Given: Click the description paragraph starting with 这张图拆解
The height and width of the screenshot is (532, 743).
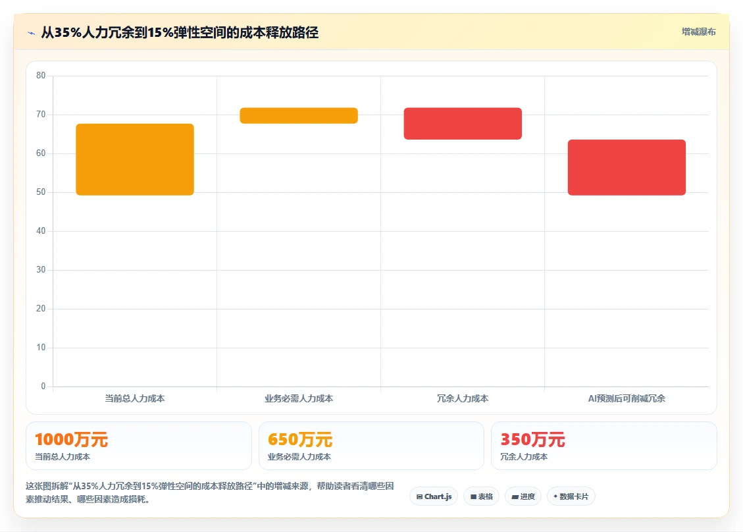Looking at the screenshot, I should pyautogui.click(x=210, y=492).
